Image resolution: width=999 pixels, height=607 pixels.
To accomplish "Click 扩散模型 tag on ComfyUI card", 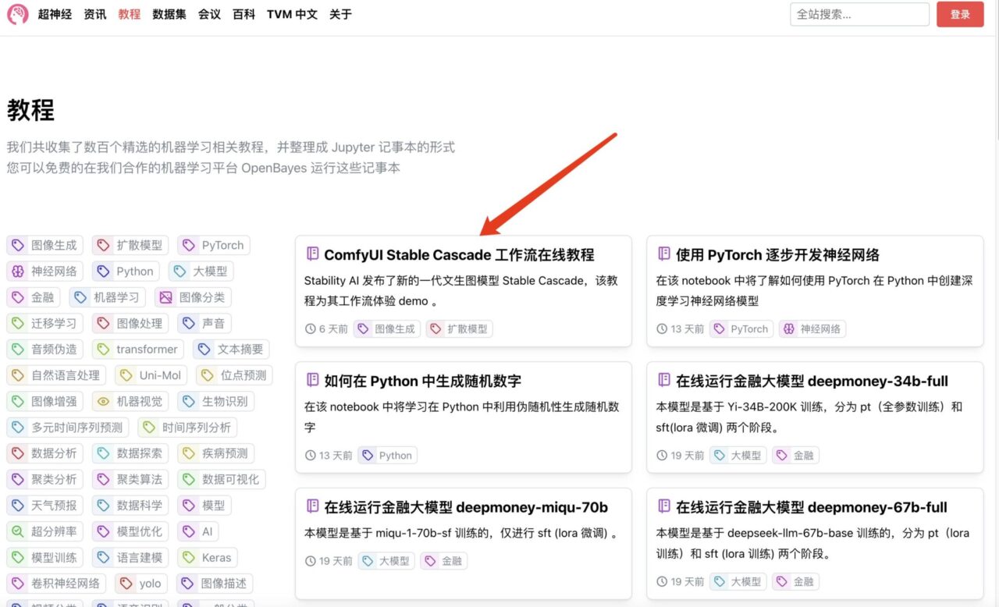I will tap(459, 329).
